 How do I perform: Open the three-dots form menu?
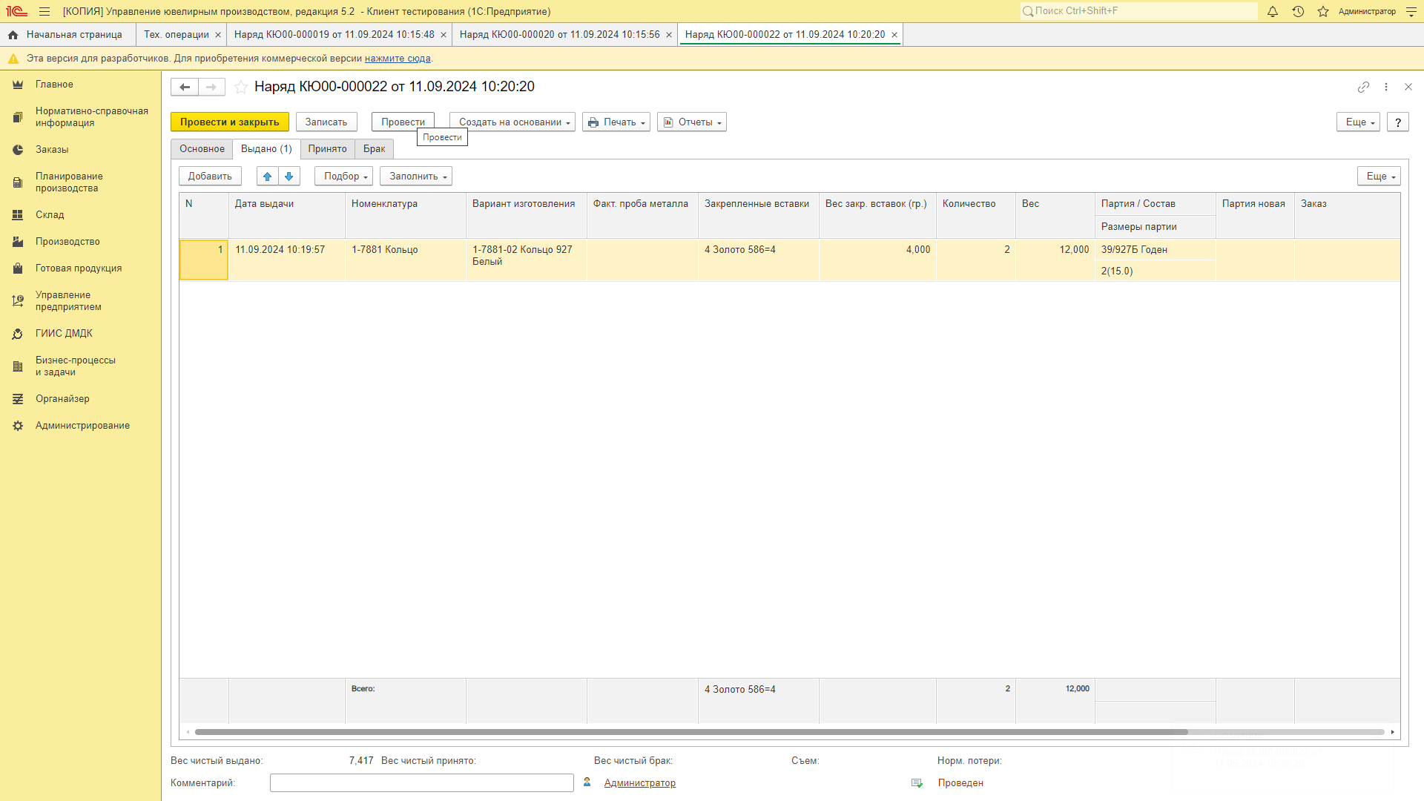[1386, 87]
